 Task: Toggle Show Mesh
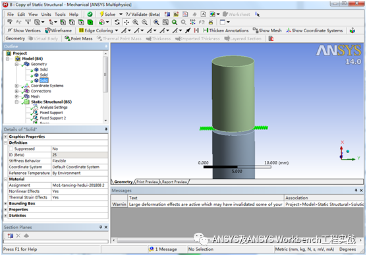[267, 30]
